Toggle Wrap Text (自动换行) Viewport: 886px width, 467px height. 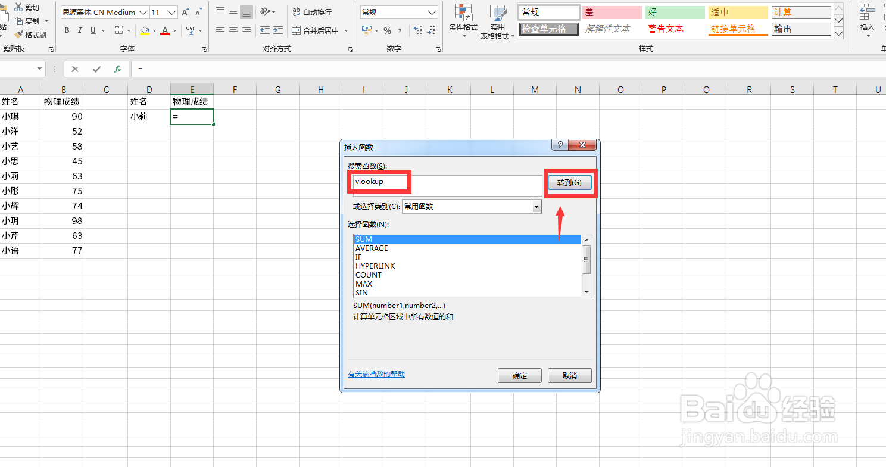click(312, 12)
